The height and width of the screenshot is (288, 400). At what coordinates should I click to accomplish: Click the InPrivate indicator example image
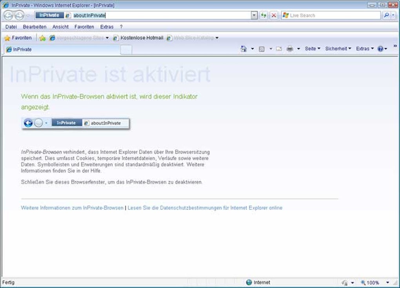tap(76, 123)
